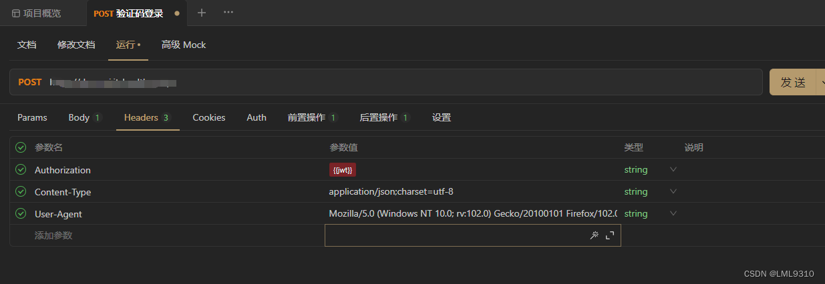Click the 类型 column header
This screenshot has height=284, width=825.
(633, 147)
